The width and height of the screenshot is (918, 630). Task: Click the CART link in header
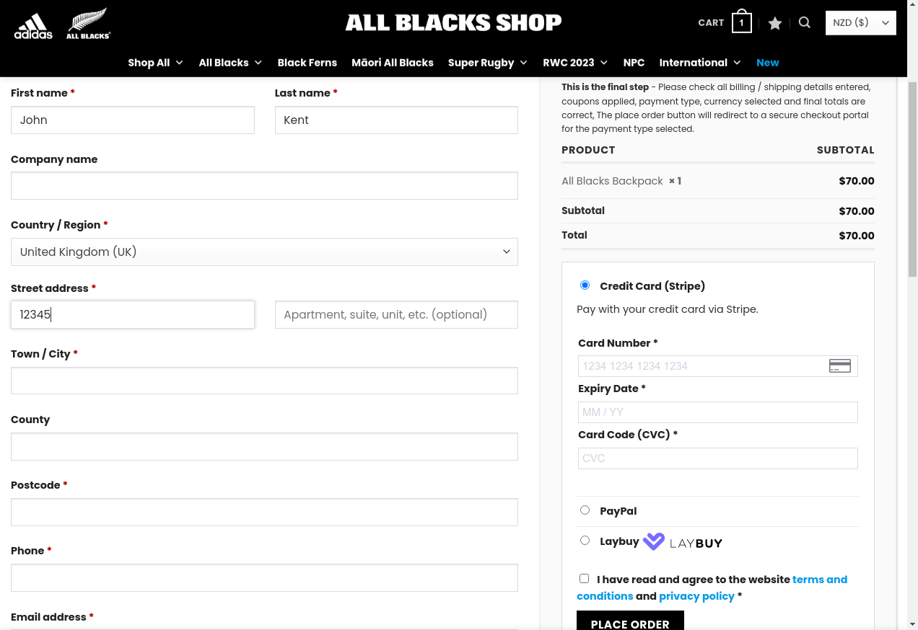point(711,23)
